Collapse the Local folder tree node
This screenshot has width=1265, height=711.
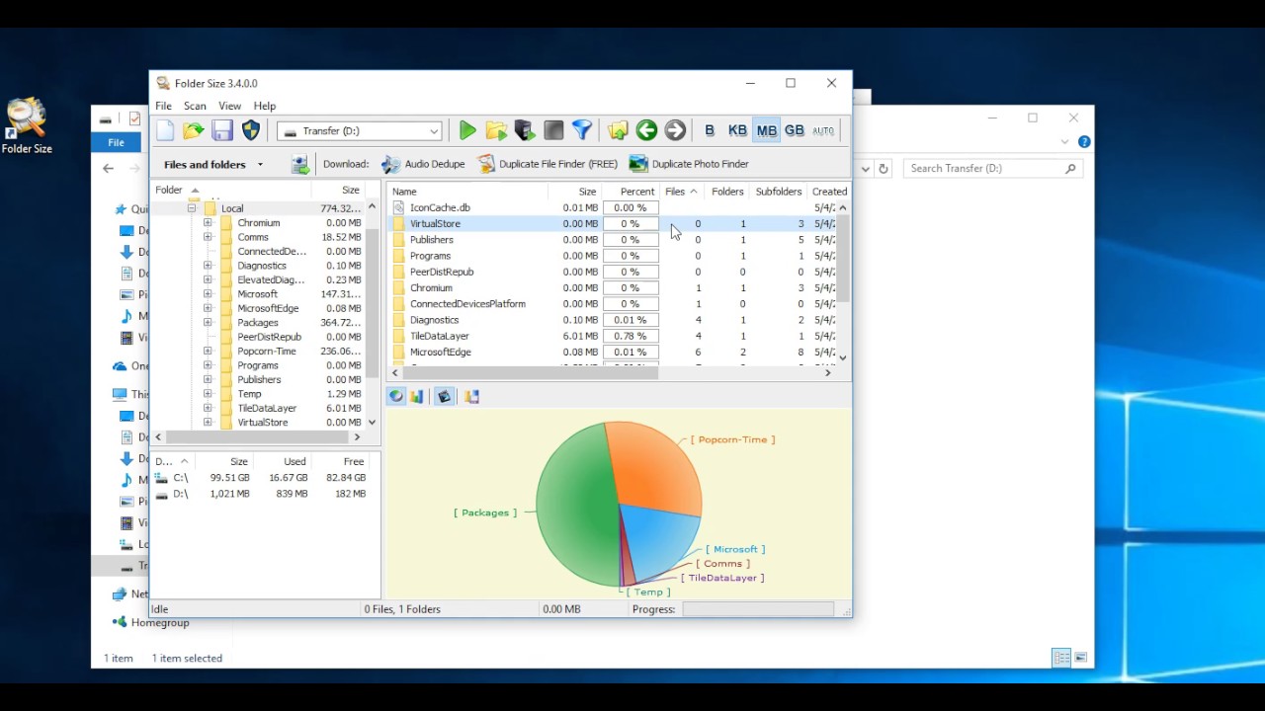(192, 208)
